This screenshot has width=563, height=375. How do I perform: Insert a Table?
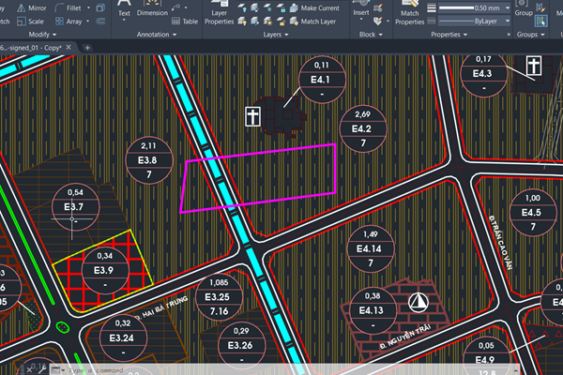pyautogui.click(x=185, y=22)
